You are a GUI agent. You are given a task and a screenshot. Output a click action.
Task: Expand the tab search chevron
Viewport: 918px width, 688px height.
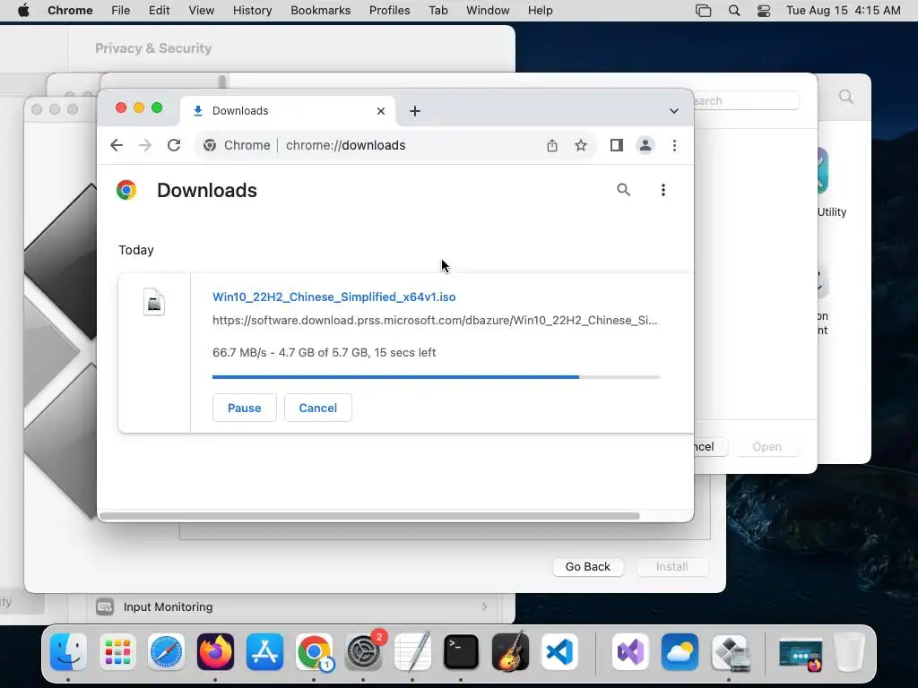674,110
